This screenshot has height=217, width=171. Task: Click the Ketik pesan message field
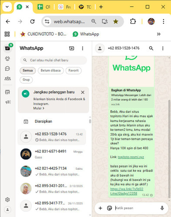[136, 208]
